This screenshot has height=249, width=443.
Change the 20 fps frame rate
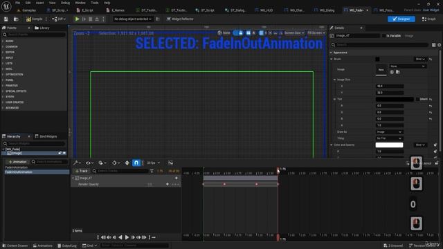(154, 163)
